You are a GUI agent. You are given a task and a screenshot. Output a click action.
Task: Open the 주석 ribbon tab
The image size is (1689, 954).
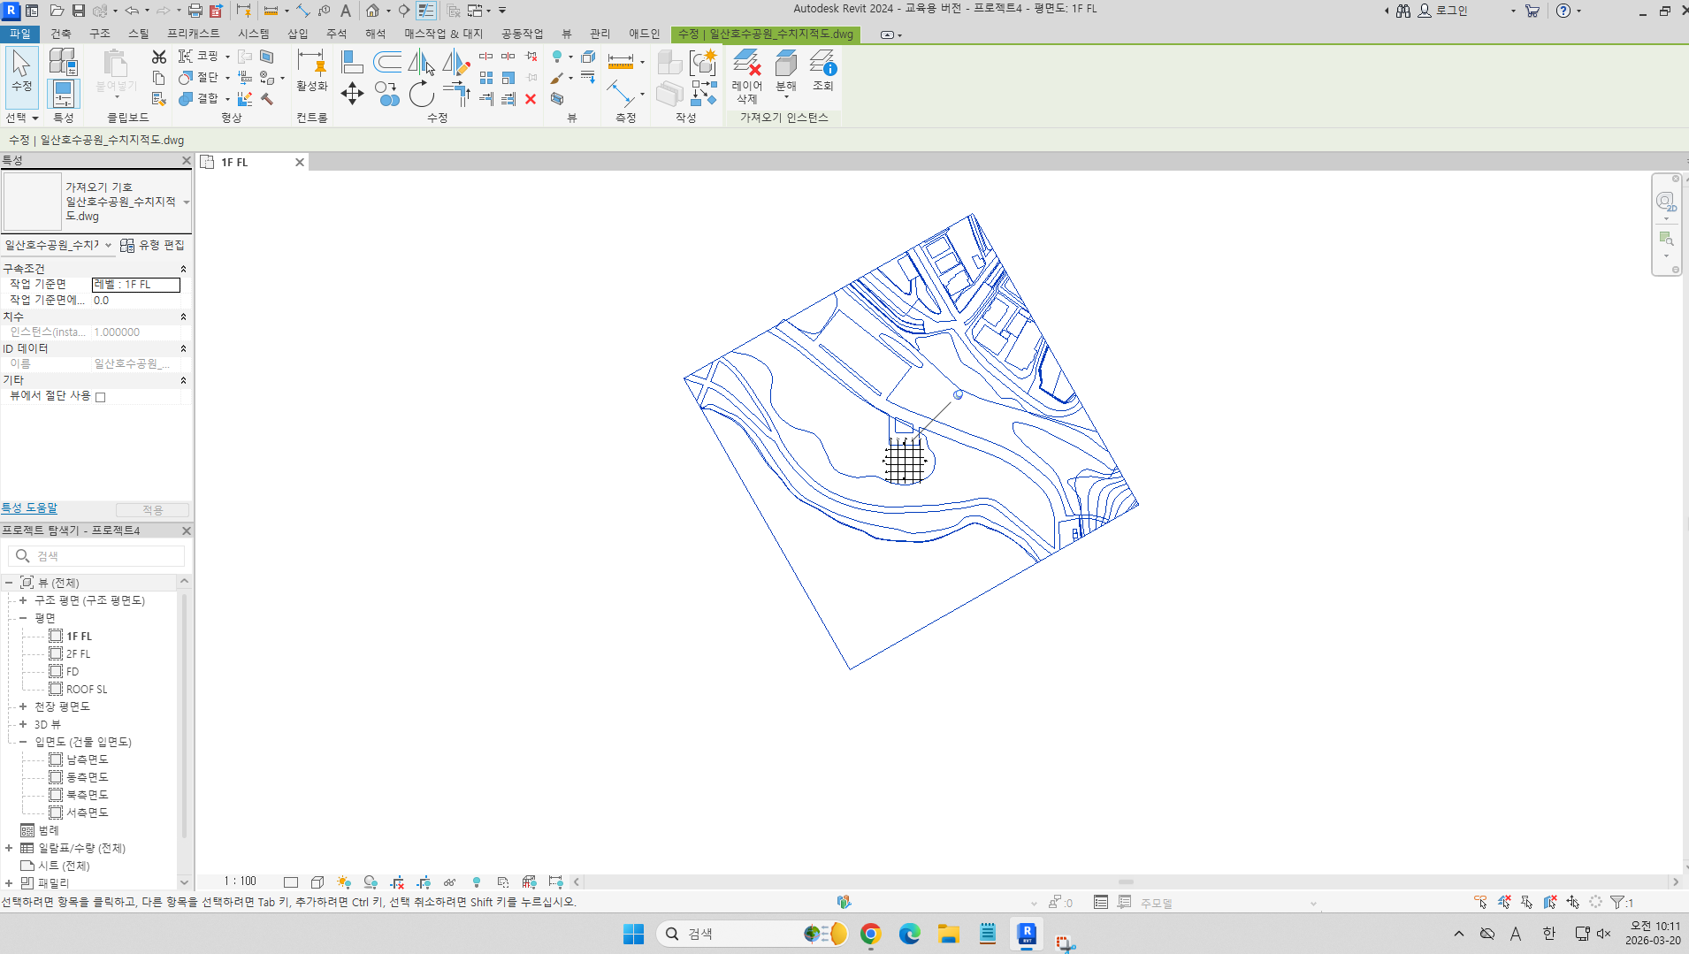pyautogui.click(x=336, y=34)
